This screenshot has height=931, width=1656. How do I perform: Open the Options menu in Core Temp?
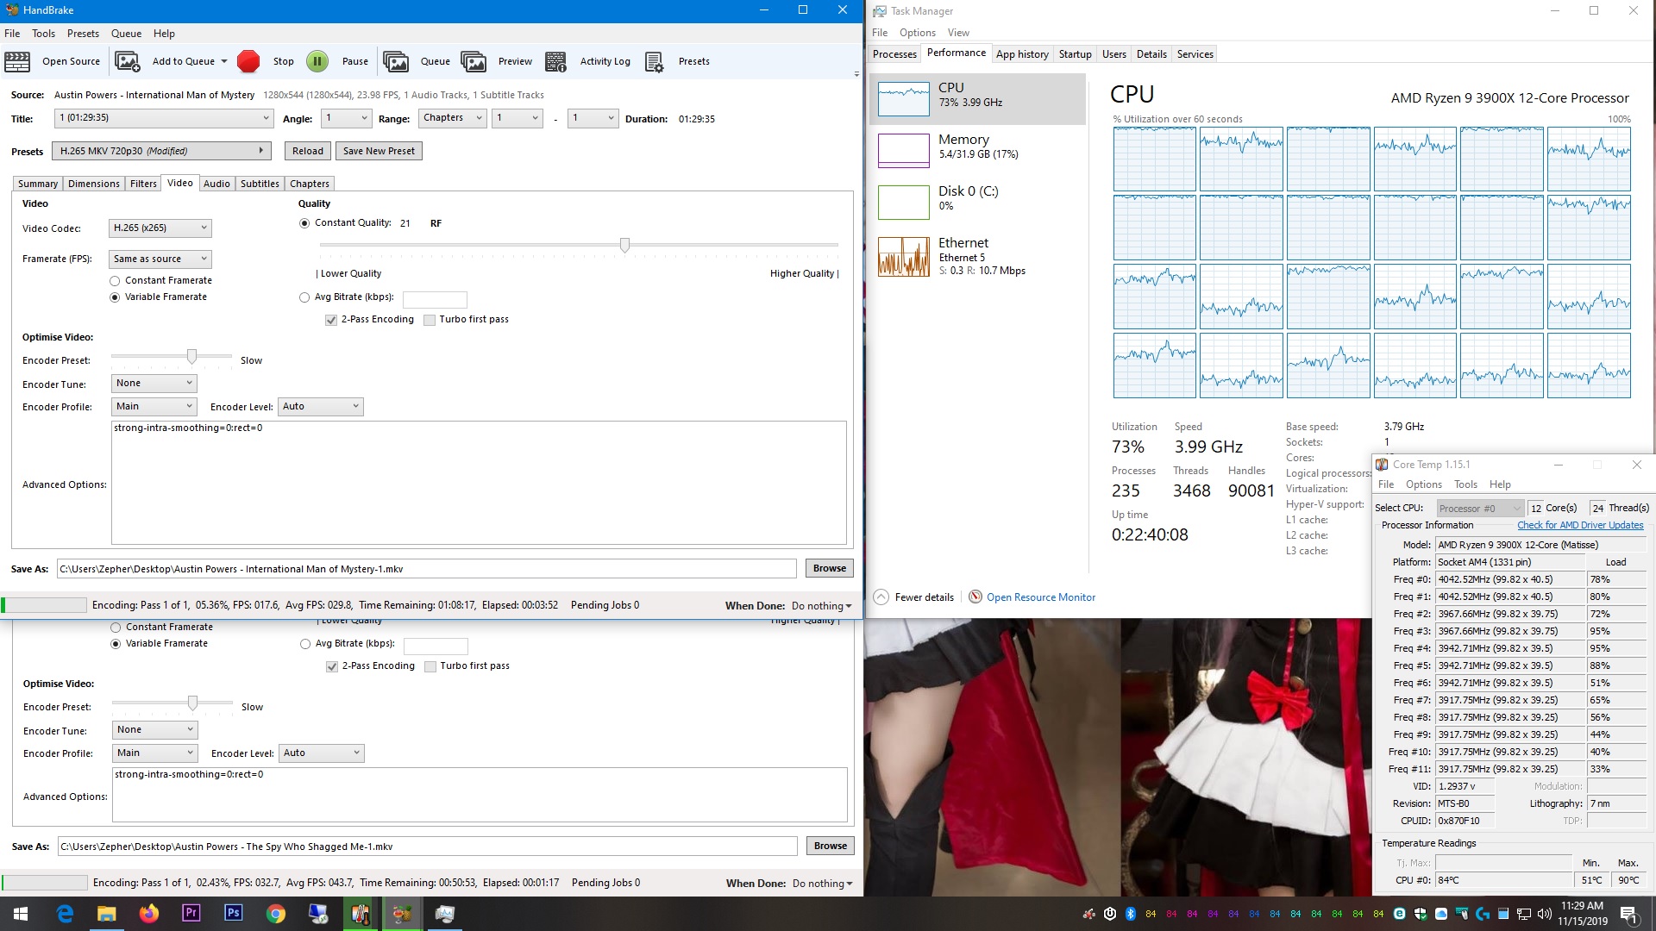pos(1423,484)
